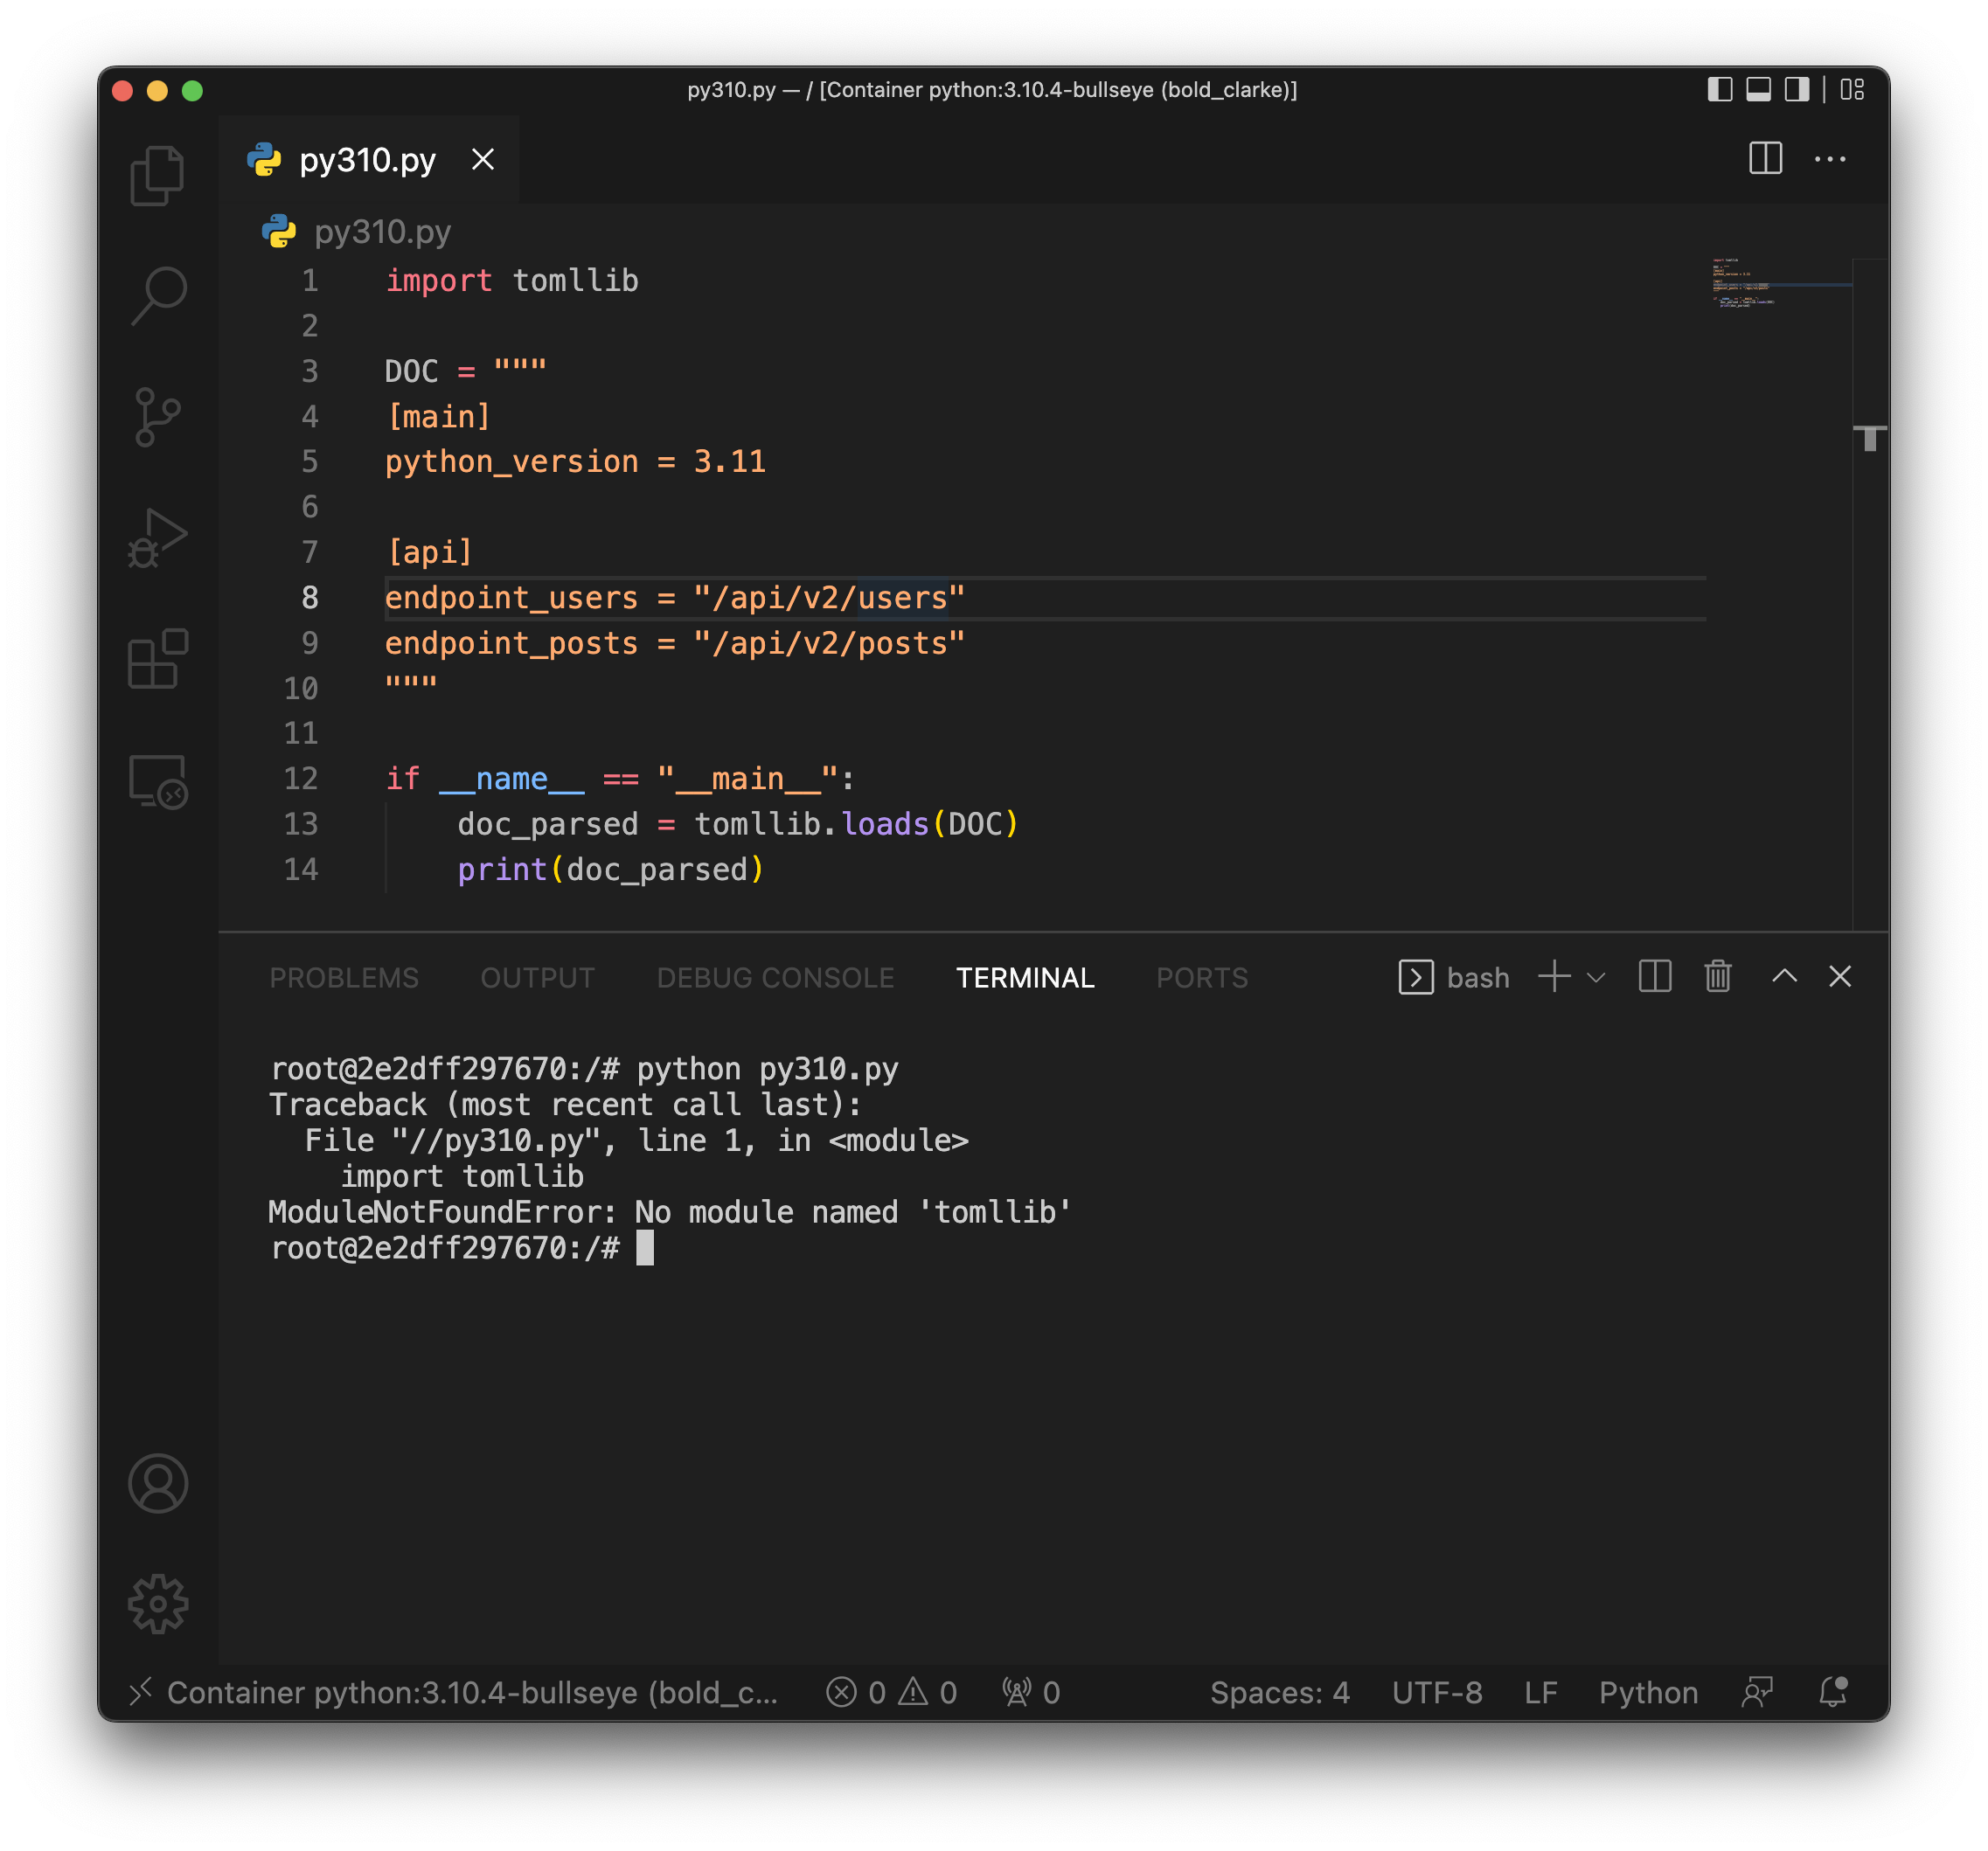The width and height of the screenshot is (1988, 1851).
Task: Open the Explorer sidebar
Action: point(157,174)
